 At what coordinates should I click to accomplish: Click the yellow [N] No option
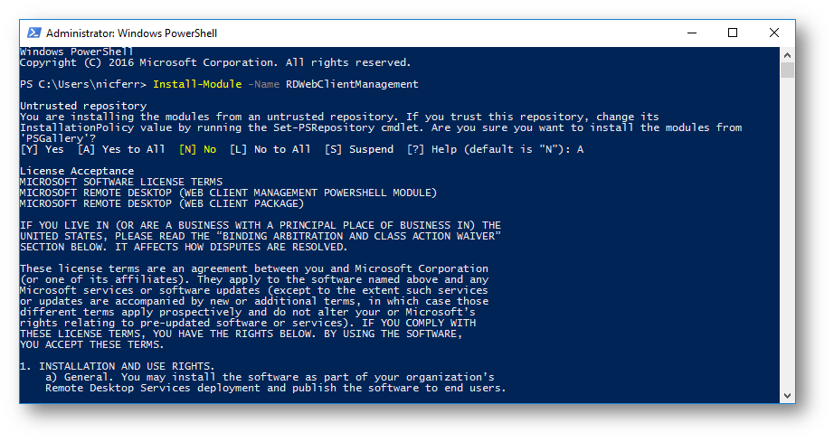197,149
